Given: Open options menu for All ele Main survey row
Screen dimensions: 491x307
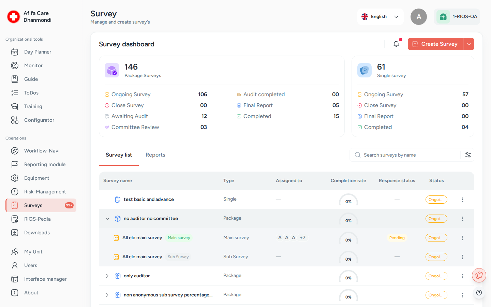Looking at the screenshot, I should [x=463, y=238].
